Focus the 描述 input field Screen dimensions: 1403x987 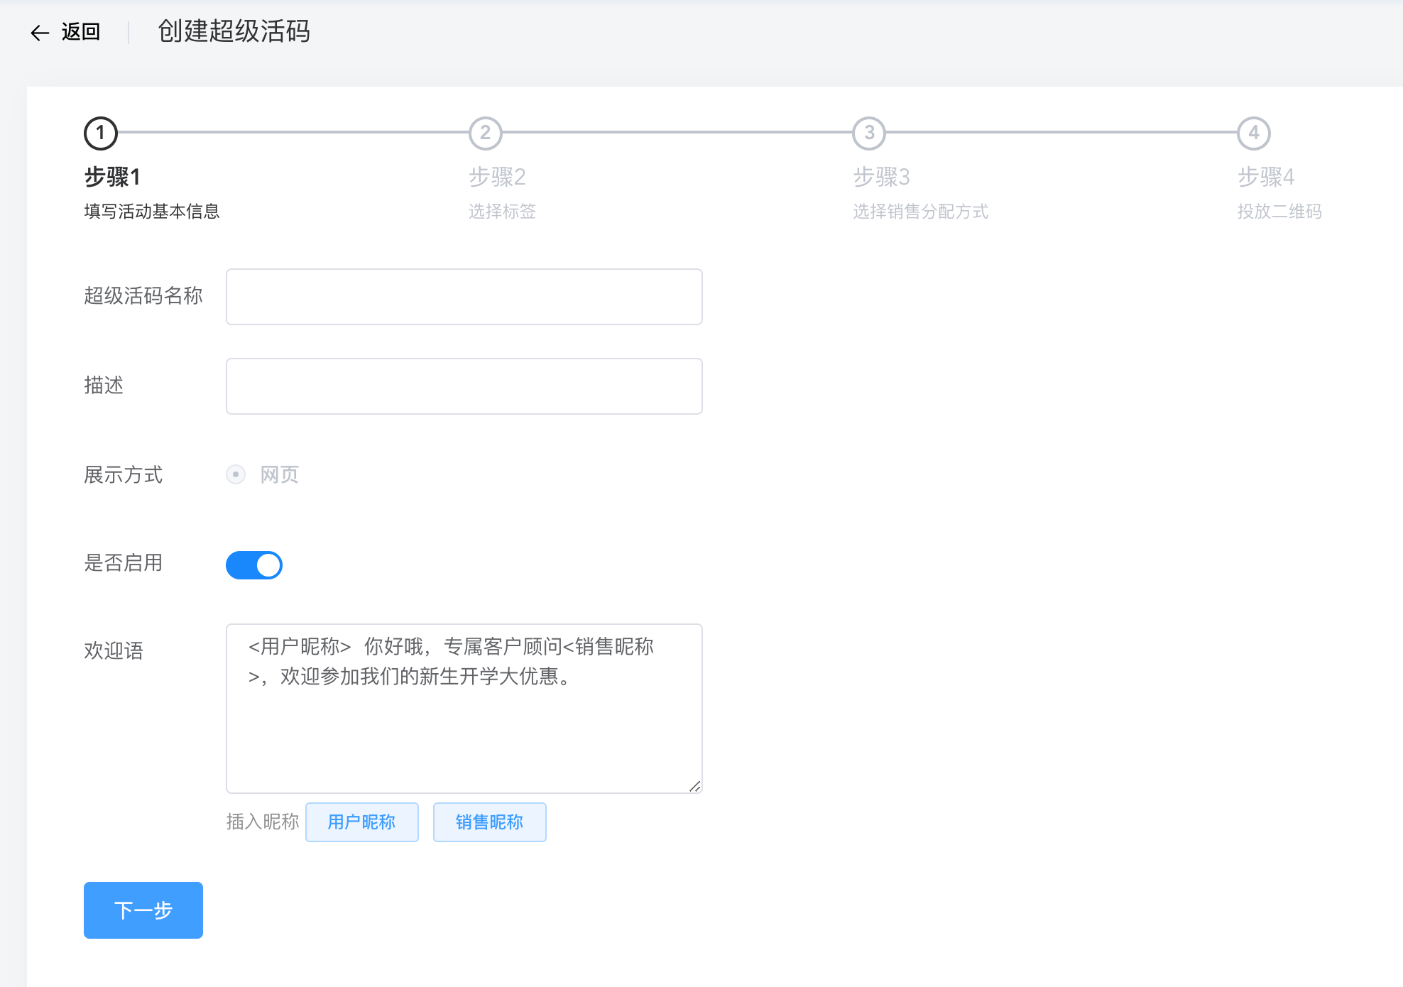pyautogui.click(x=464, y=386)
